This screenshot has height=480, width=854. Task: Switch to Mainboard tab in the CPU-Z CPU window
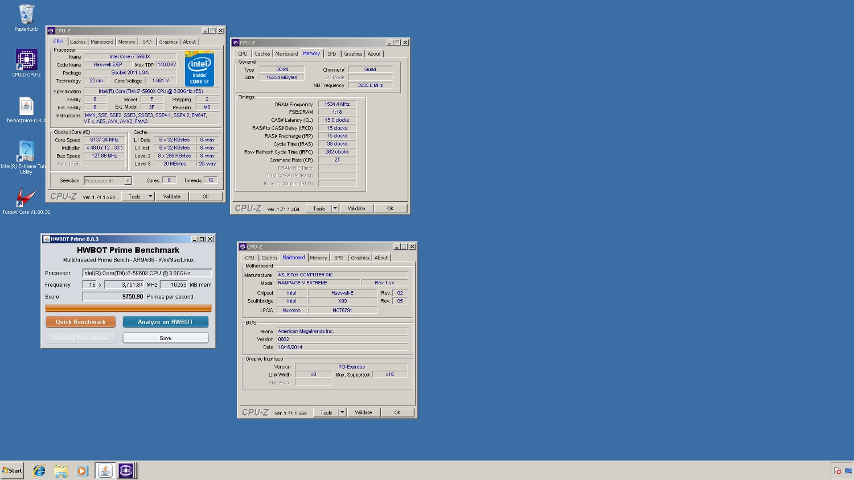pyautogui.click(x=102, y=42)
